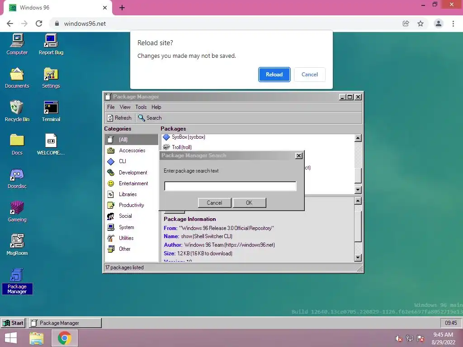
Task: Launch the Doordisc desktop icon
Action: (x=17, y=178)
